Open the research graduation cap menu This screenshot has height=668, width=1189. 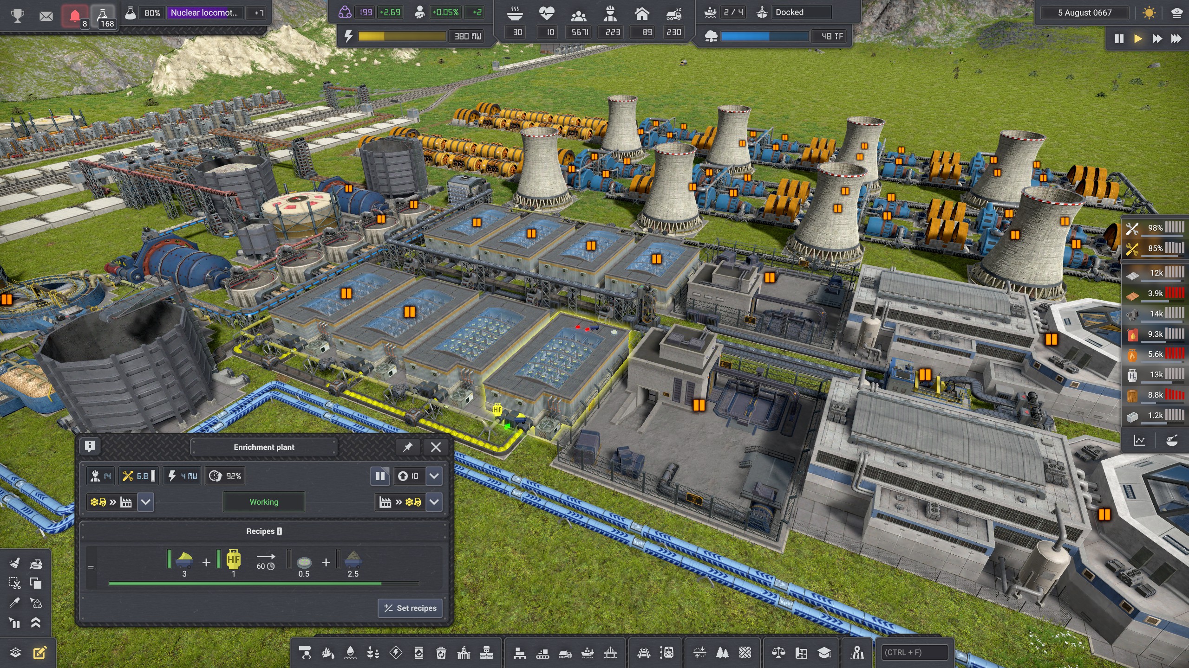click(824, 653)
